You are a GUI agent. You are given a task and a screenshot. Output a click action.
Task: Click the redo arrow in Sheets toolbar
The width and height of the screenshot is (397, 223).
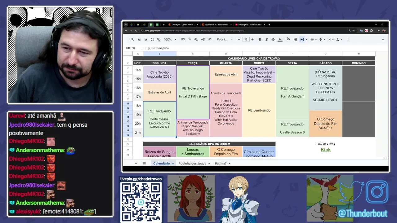(145, 39)
